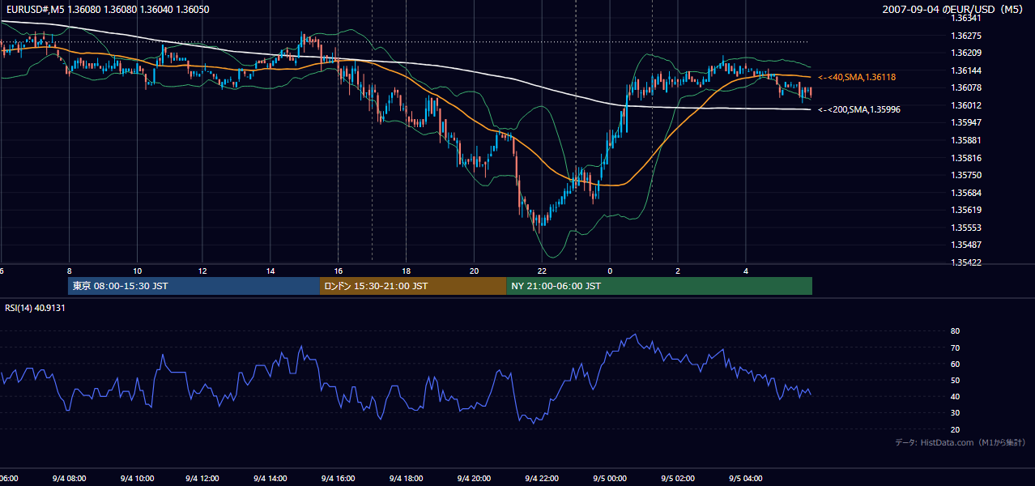The width and height of the screenshot is (1035, 486).
Task: Click the 9/5 00:00 date axis label
Action: pyautogui.click(x=609, y=480)
